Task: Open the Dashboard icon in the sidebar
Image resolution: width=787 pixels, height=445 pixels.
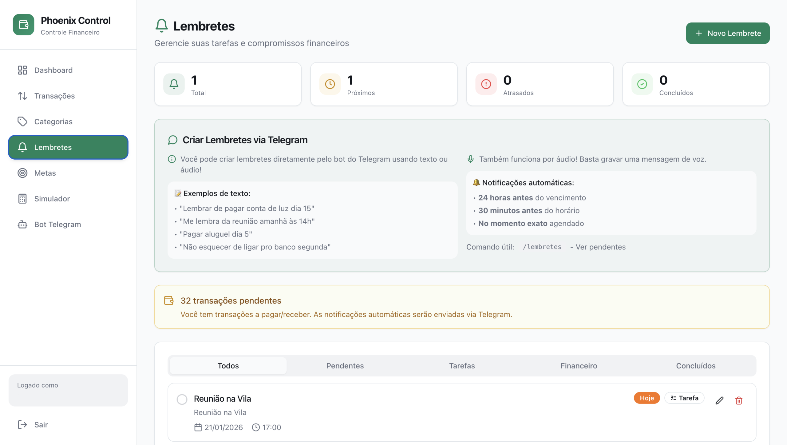Action: click(22, 70)
